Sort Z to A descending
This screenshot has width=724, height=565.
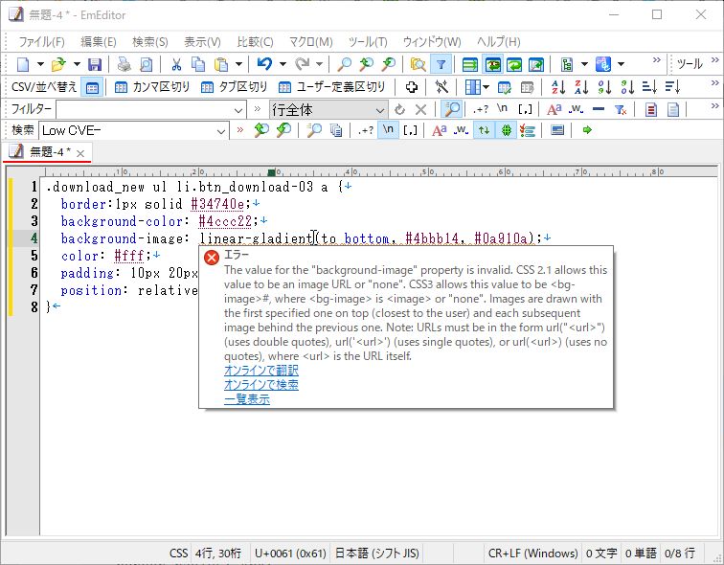(581, 87)
